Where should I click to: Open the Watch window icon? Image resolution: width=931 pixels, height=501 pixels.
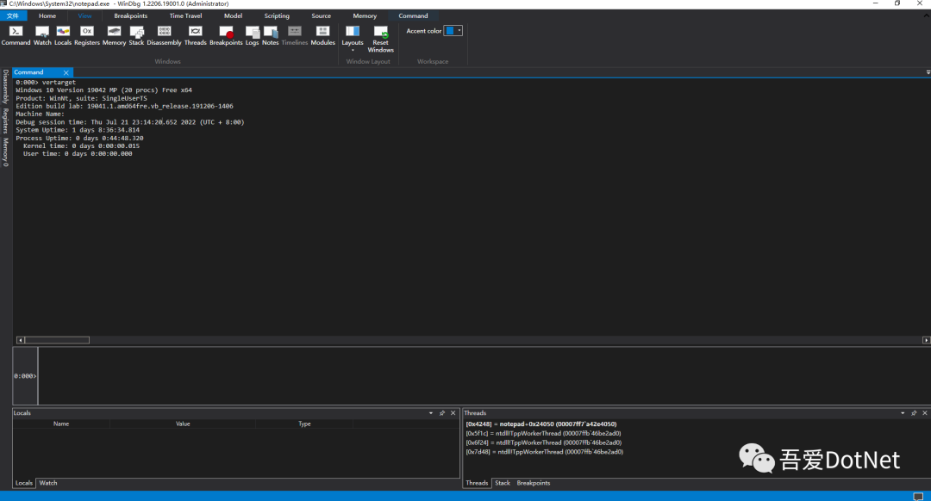pyautogui.click(x=42, y=35)
